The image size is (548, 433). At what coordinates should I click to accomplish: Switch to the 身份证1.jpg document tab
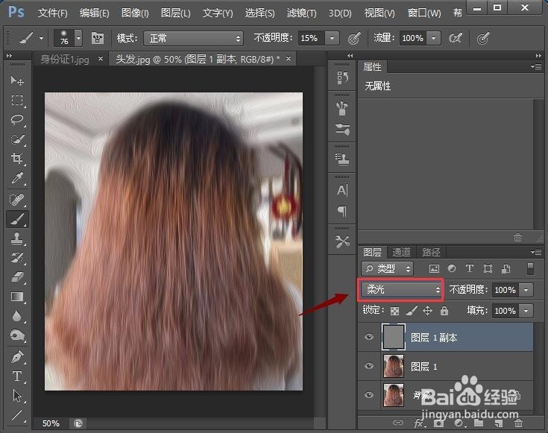click(65, 59)
